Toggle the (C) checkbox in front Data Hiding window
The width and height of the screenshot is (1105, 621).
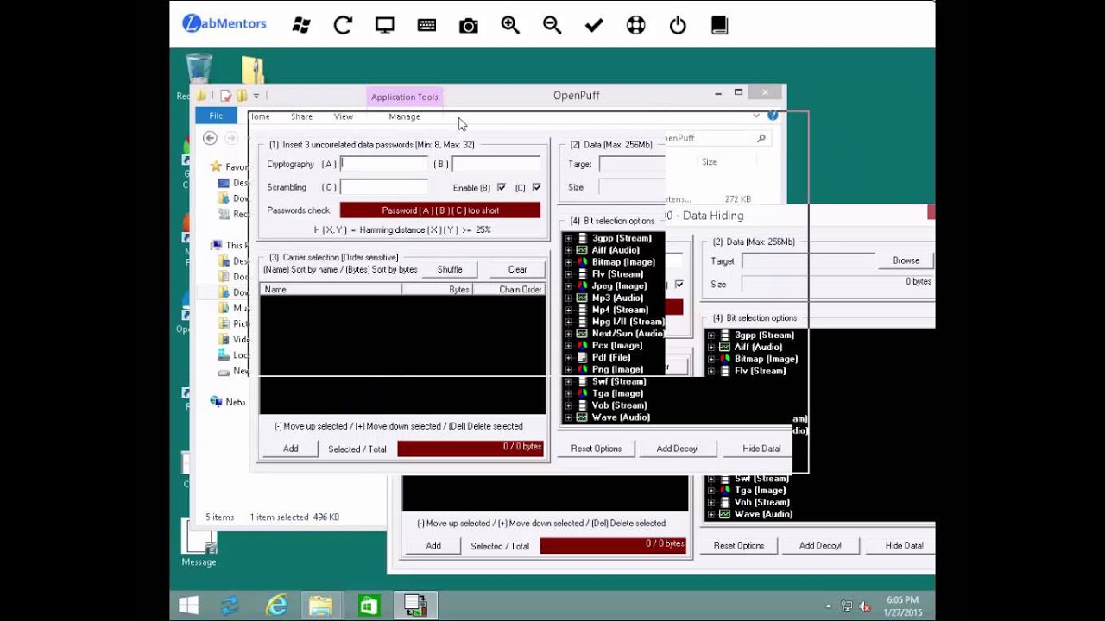pos(537,187)
